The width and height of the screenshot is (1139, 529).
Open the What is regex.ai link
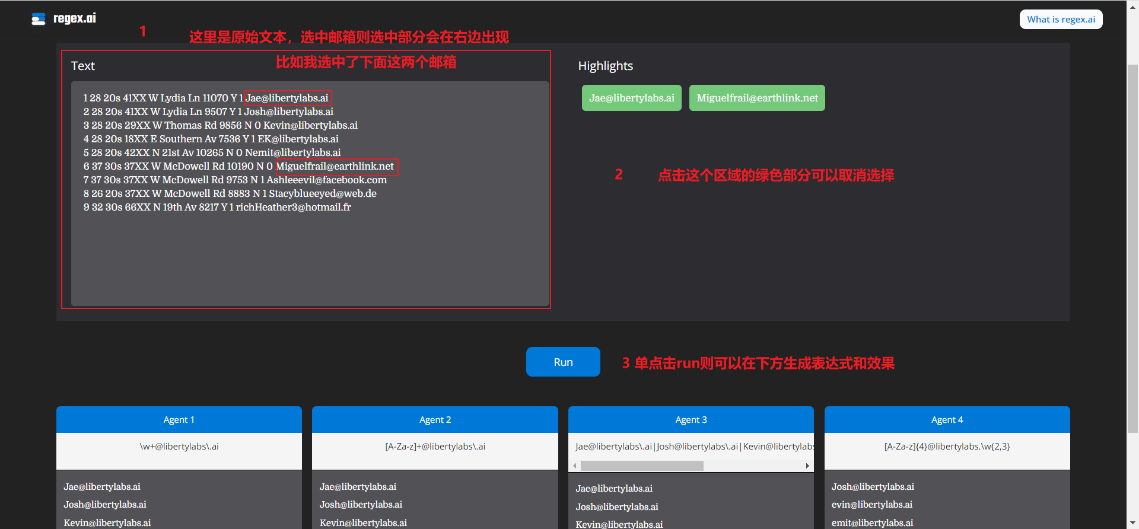click(x=1061, y=19)
